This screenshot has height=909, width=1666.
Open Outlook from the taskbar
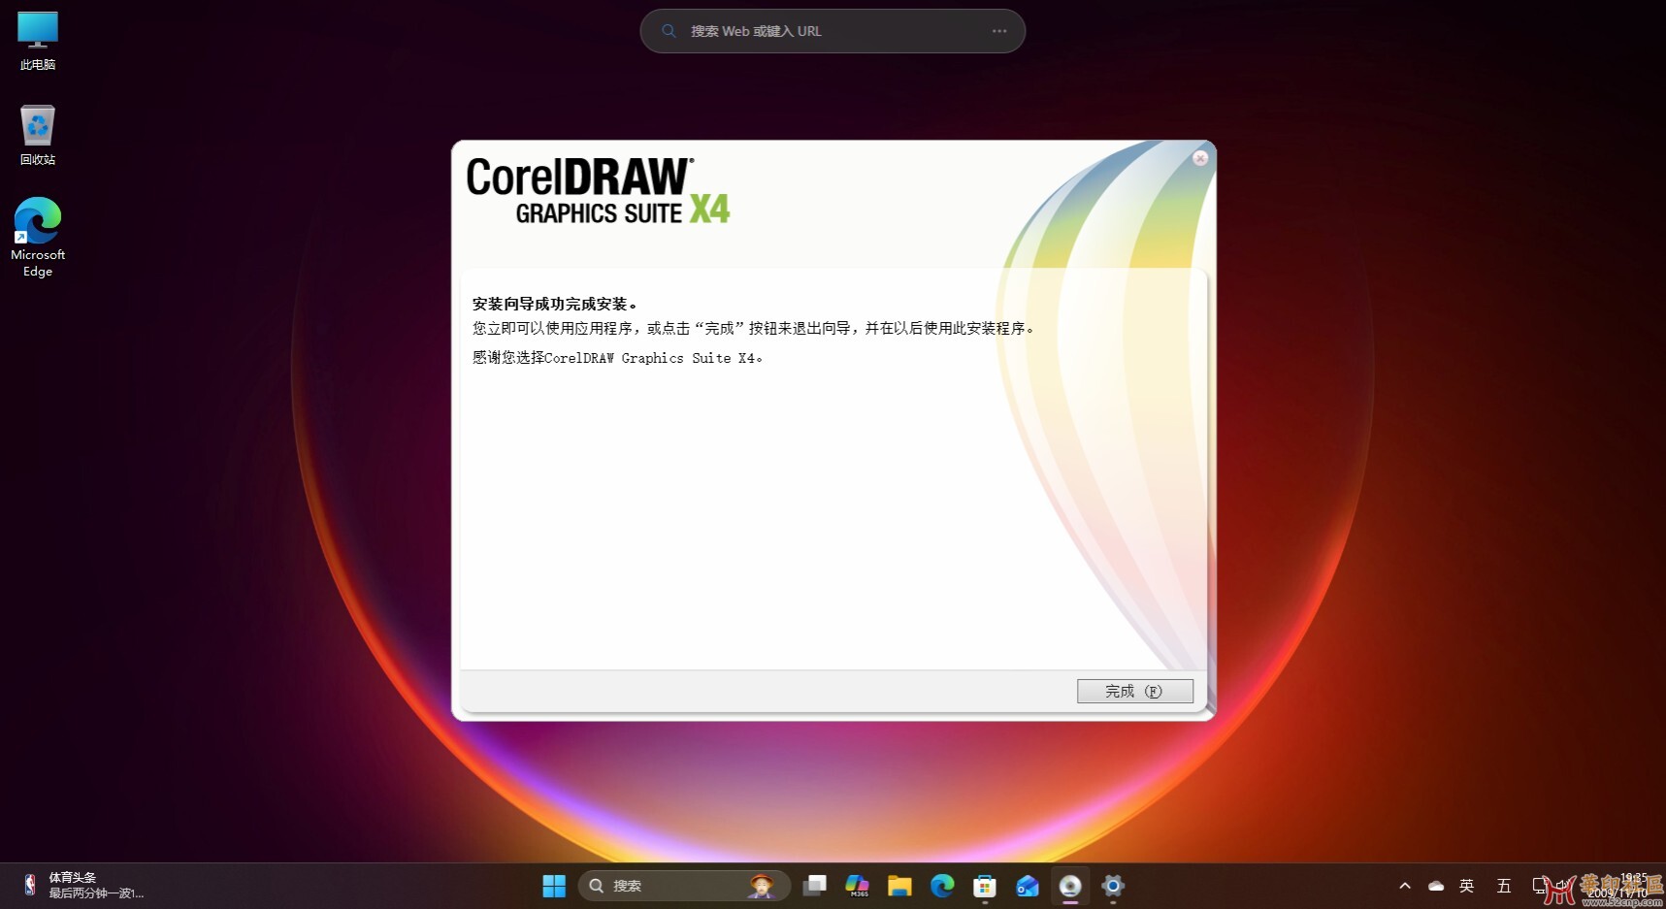click(x=1028, y=886)
